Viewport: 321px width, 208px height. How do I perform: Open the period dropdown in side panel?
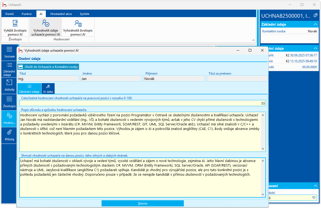(x=314, y=198)
